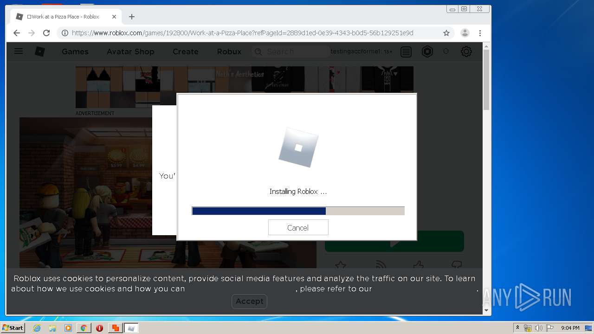
Task: Click the Pizza Place game thumbnail
Action: 85,193
